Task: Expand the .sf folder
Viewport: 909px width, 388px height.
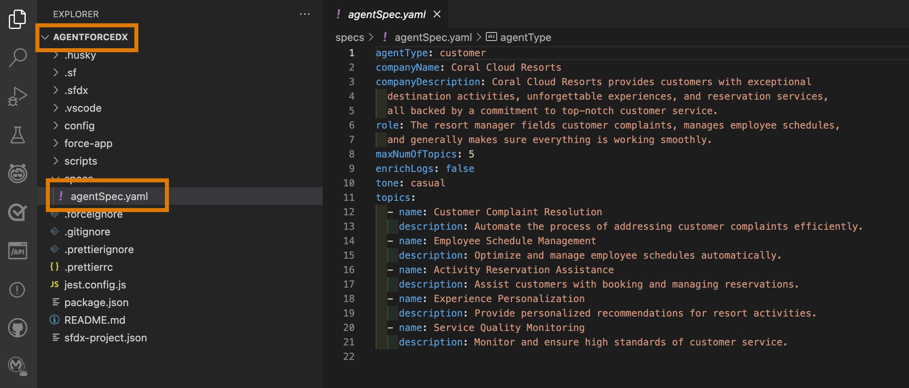Action: (x=179, y=73)
